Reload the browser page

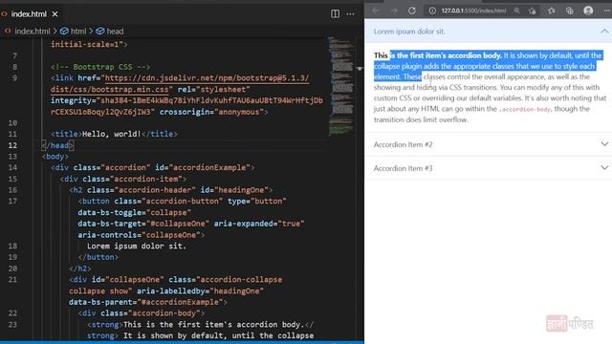[412, 11]
